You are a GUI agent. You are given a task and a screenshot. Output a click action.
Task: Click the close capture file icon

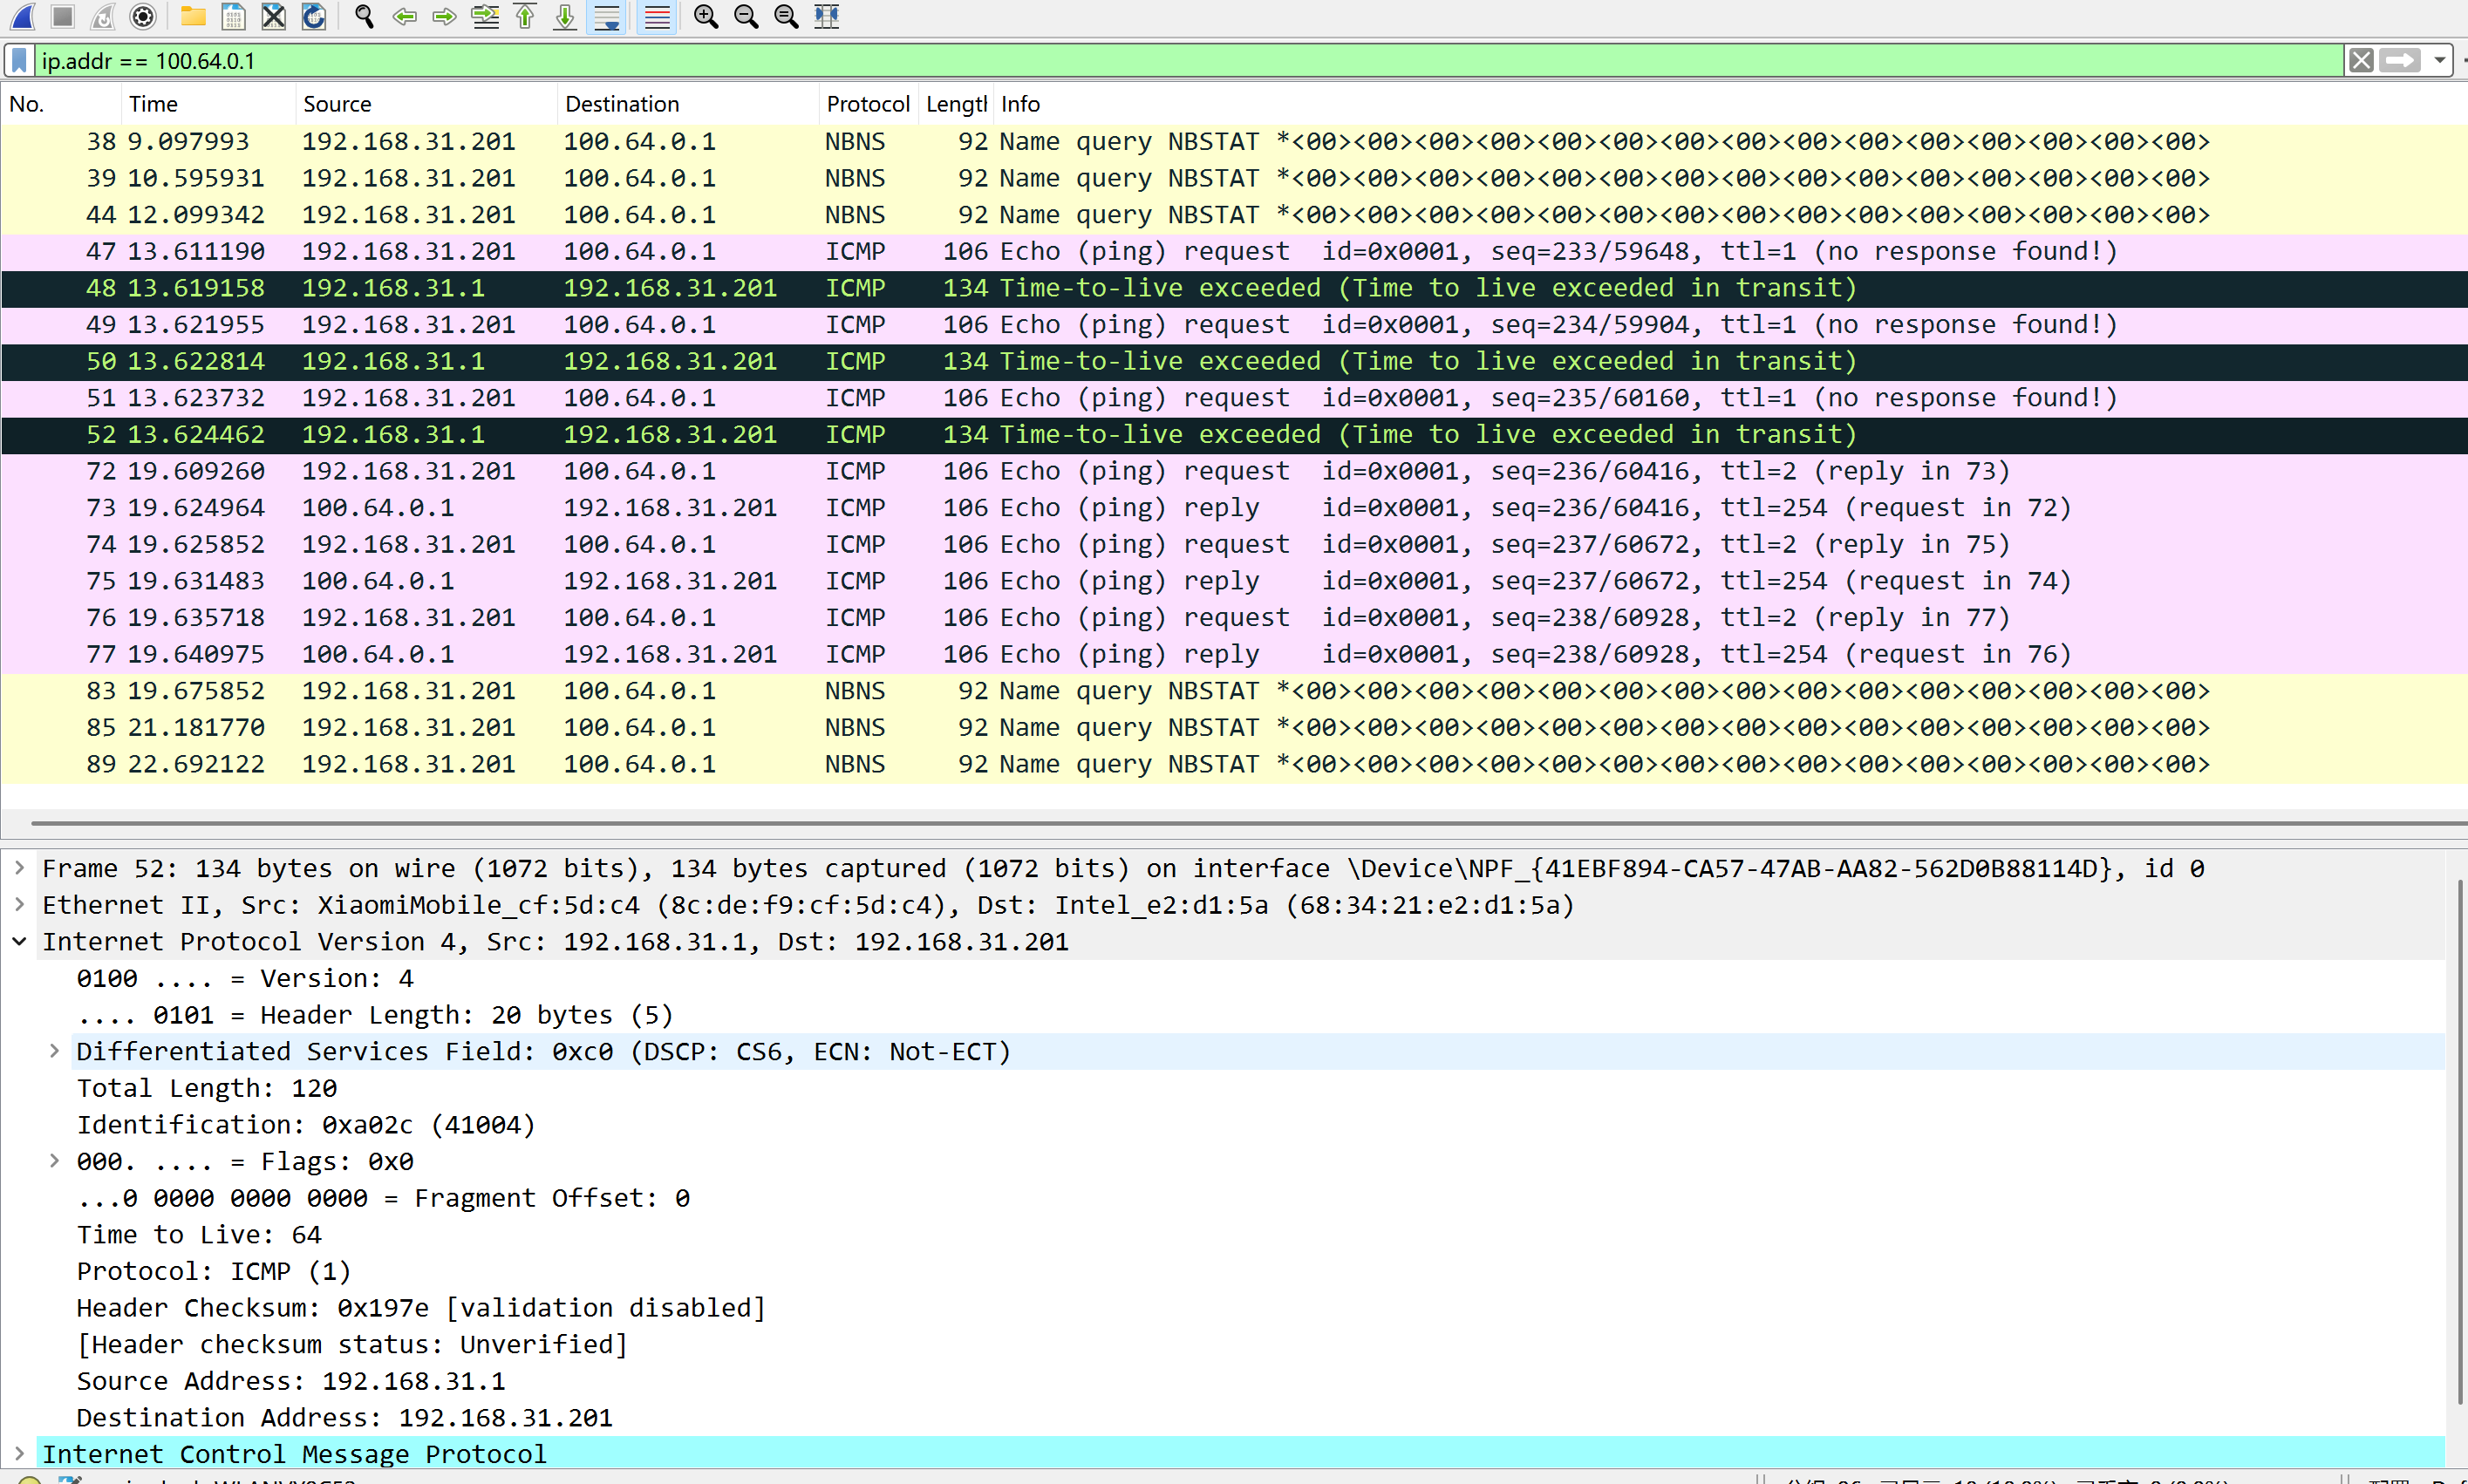coord(273,16)
